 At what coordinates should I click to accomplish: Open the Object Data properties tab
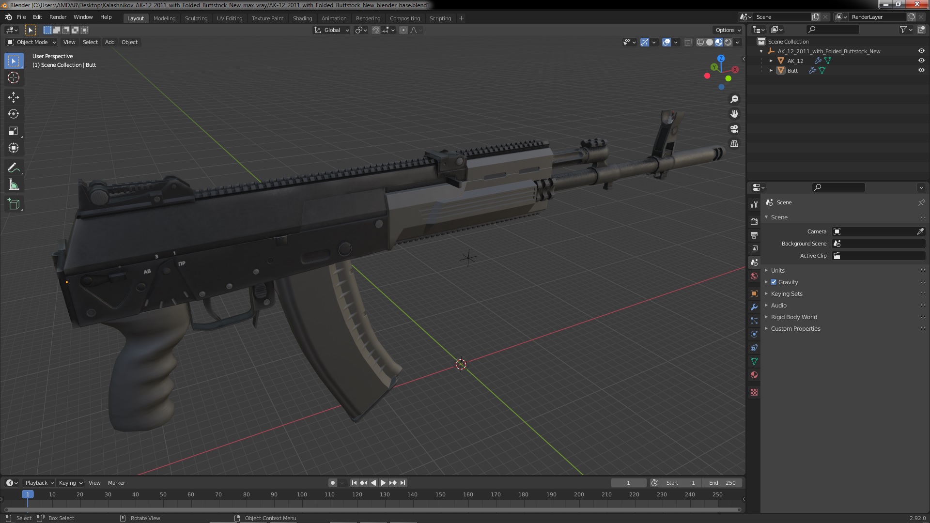[x=754, y=361]
